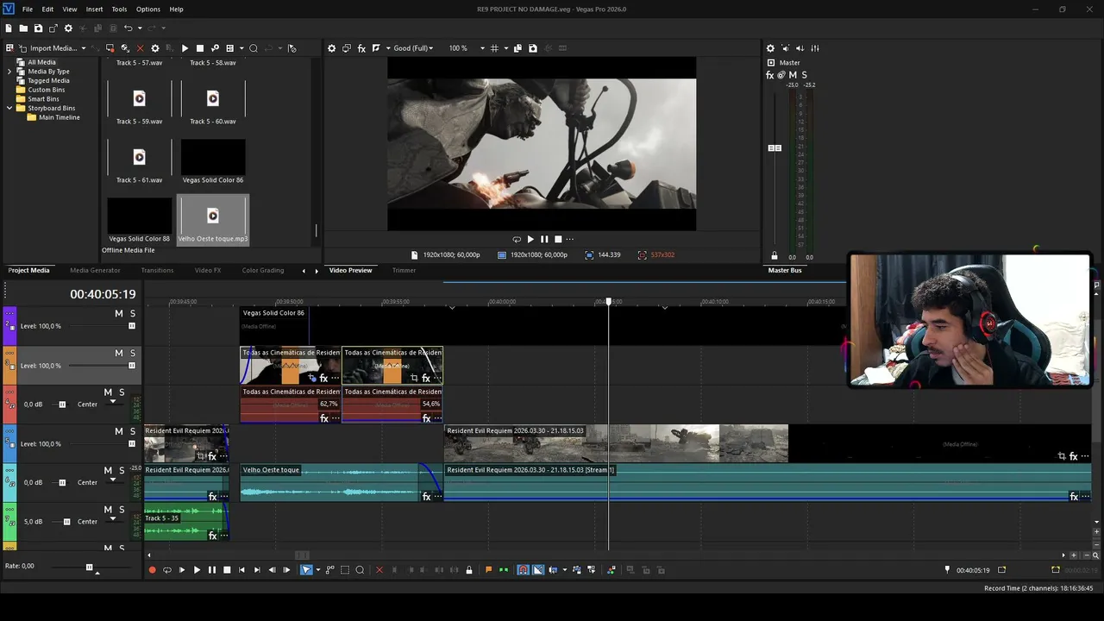Click the record button in the transport bar
Viewport: 1104px width, 621px height.
153,570
